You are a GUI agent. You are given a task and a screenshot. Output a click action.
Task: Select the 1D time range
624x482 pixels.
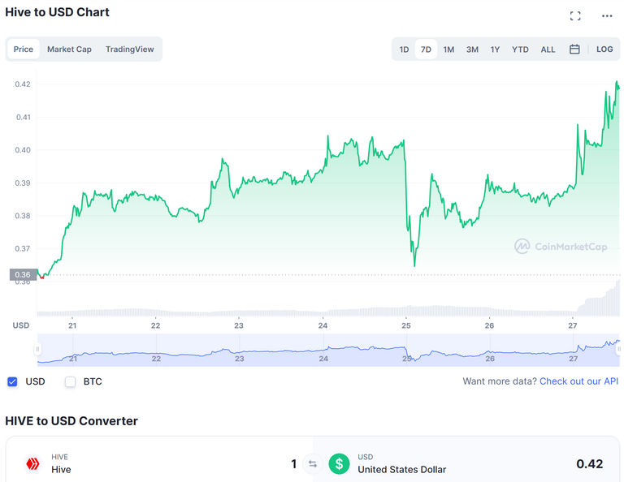pos(404,49)
